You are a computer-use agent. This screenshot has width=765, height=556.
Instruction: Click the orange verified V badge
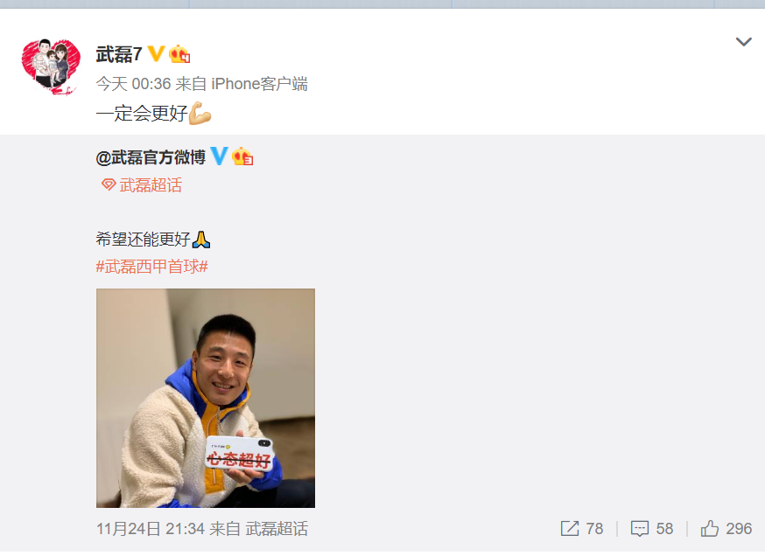click(x=156, y=53)
